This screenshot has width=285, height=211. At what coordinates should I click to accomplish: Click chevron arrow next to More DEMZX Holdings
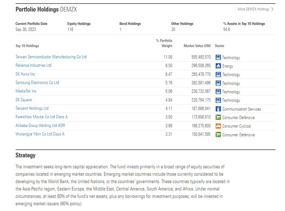click(272, 9)
